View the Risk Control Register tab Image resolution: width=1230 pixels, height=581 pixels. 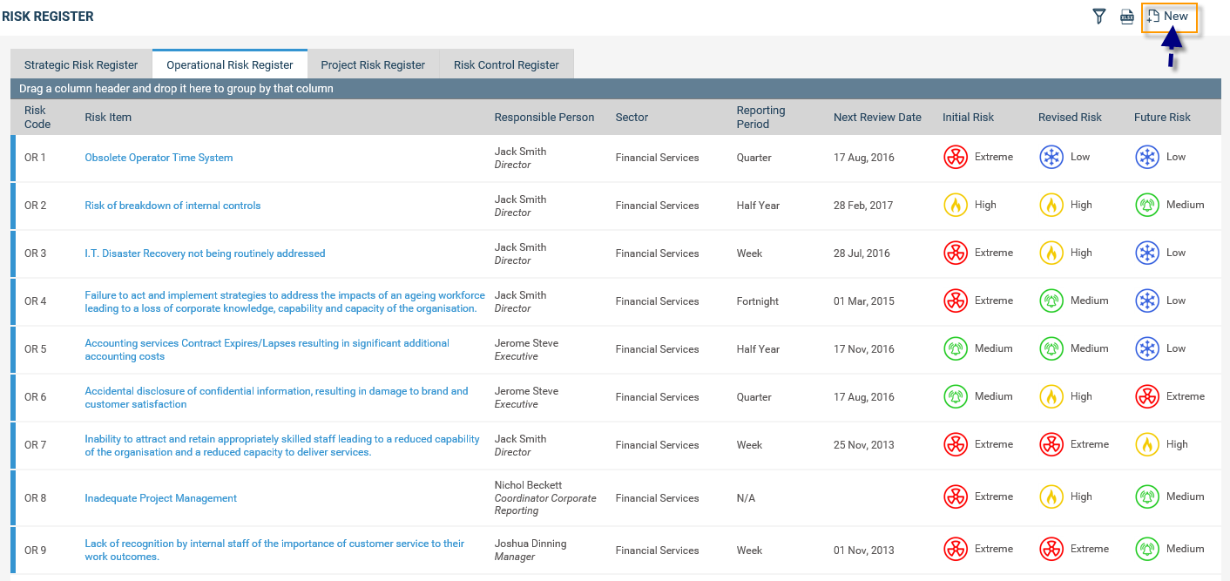[x=506, y=64]
